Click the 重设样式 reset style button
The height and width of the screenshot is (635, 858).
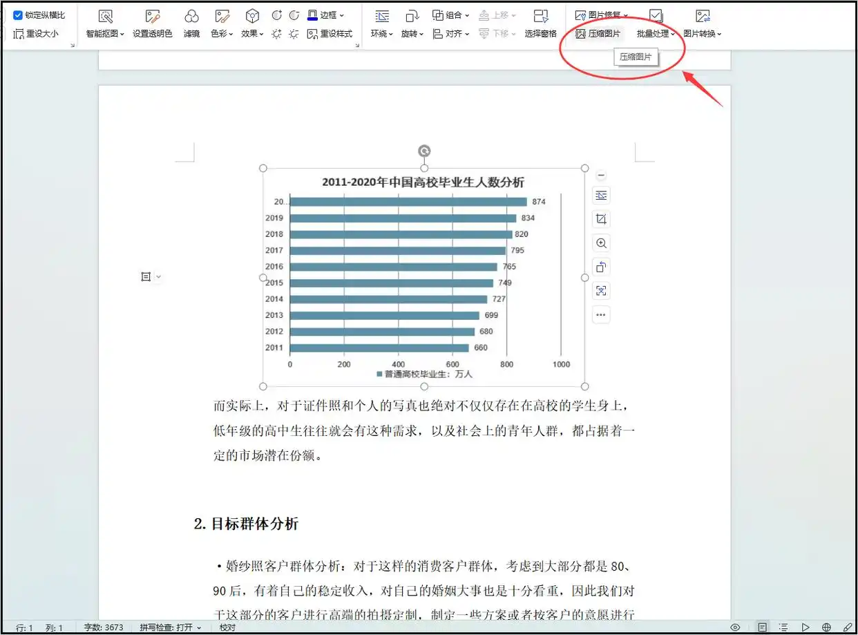(330, 34)
